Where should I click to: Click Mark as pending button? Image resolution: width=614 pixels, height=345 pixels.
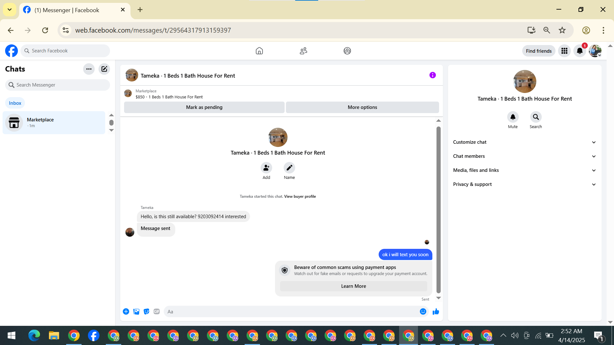204,107
